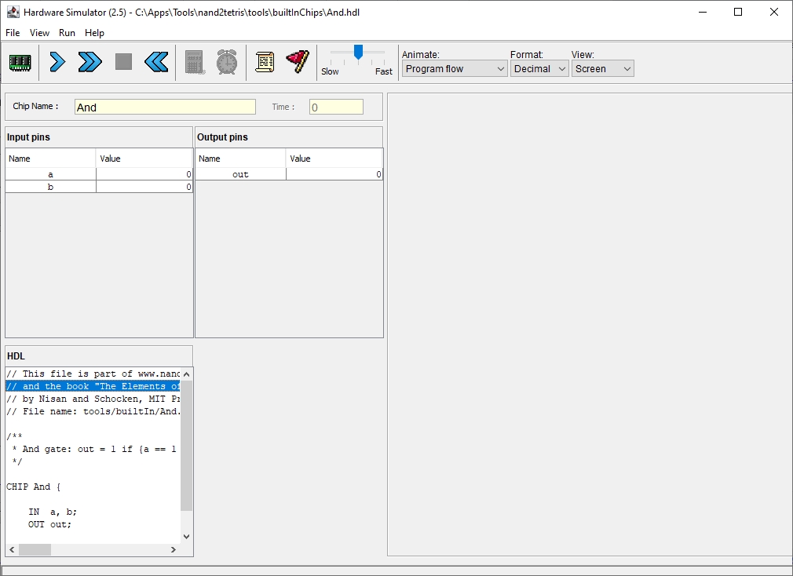Click the Chip Name field containing And
The width and height of the screenshot is (793, 576).
[165, 108]
